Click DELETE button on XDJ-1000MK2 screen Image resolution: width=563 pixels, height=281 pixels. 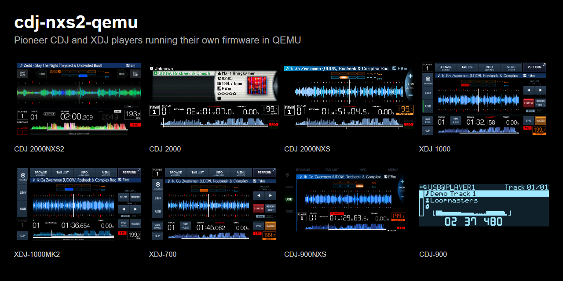pyautogui.click(x=124, y=197)
